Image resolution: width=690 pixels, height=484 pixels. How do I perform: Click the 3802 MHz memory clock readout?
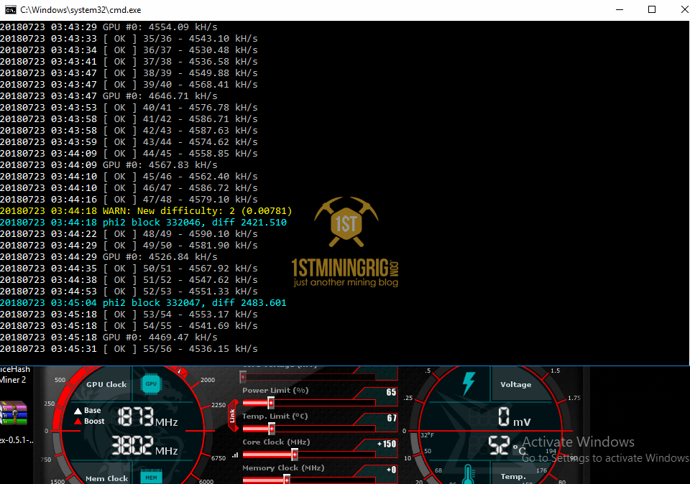pyautogui.click(x=144, y=446)
